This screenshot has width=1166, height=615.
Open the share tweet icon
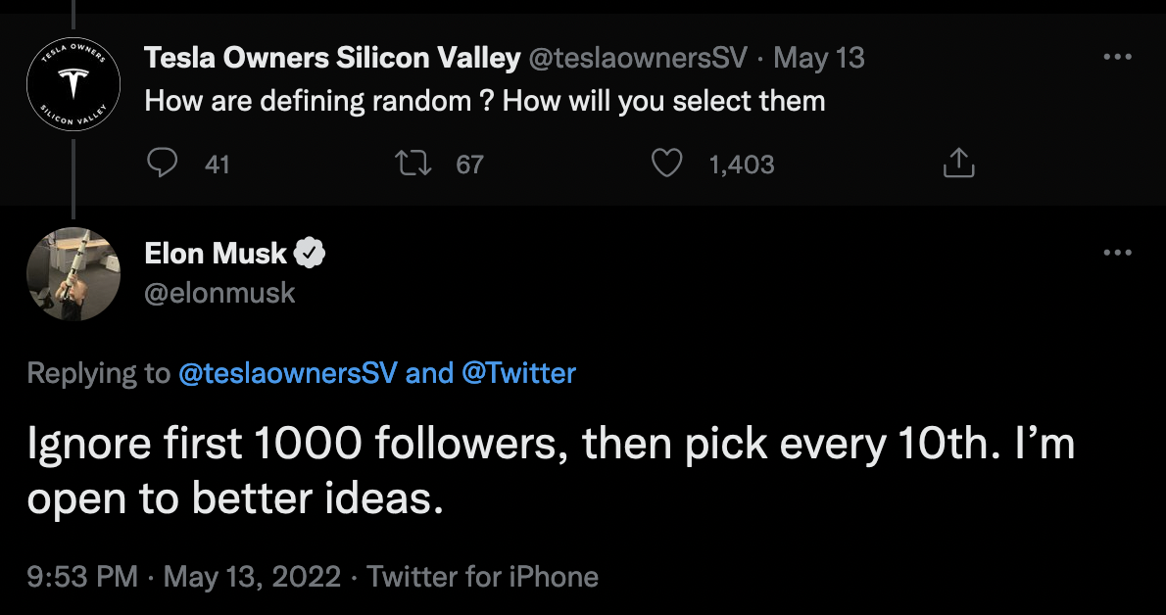coord(957,164)
